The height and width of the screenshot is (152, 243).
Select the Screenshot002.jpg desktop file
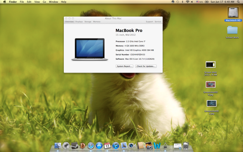coord(211,108)
